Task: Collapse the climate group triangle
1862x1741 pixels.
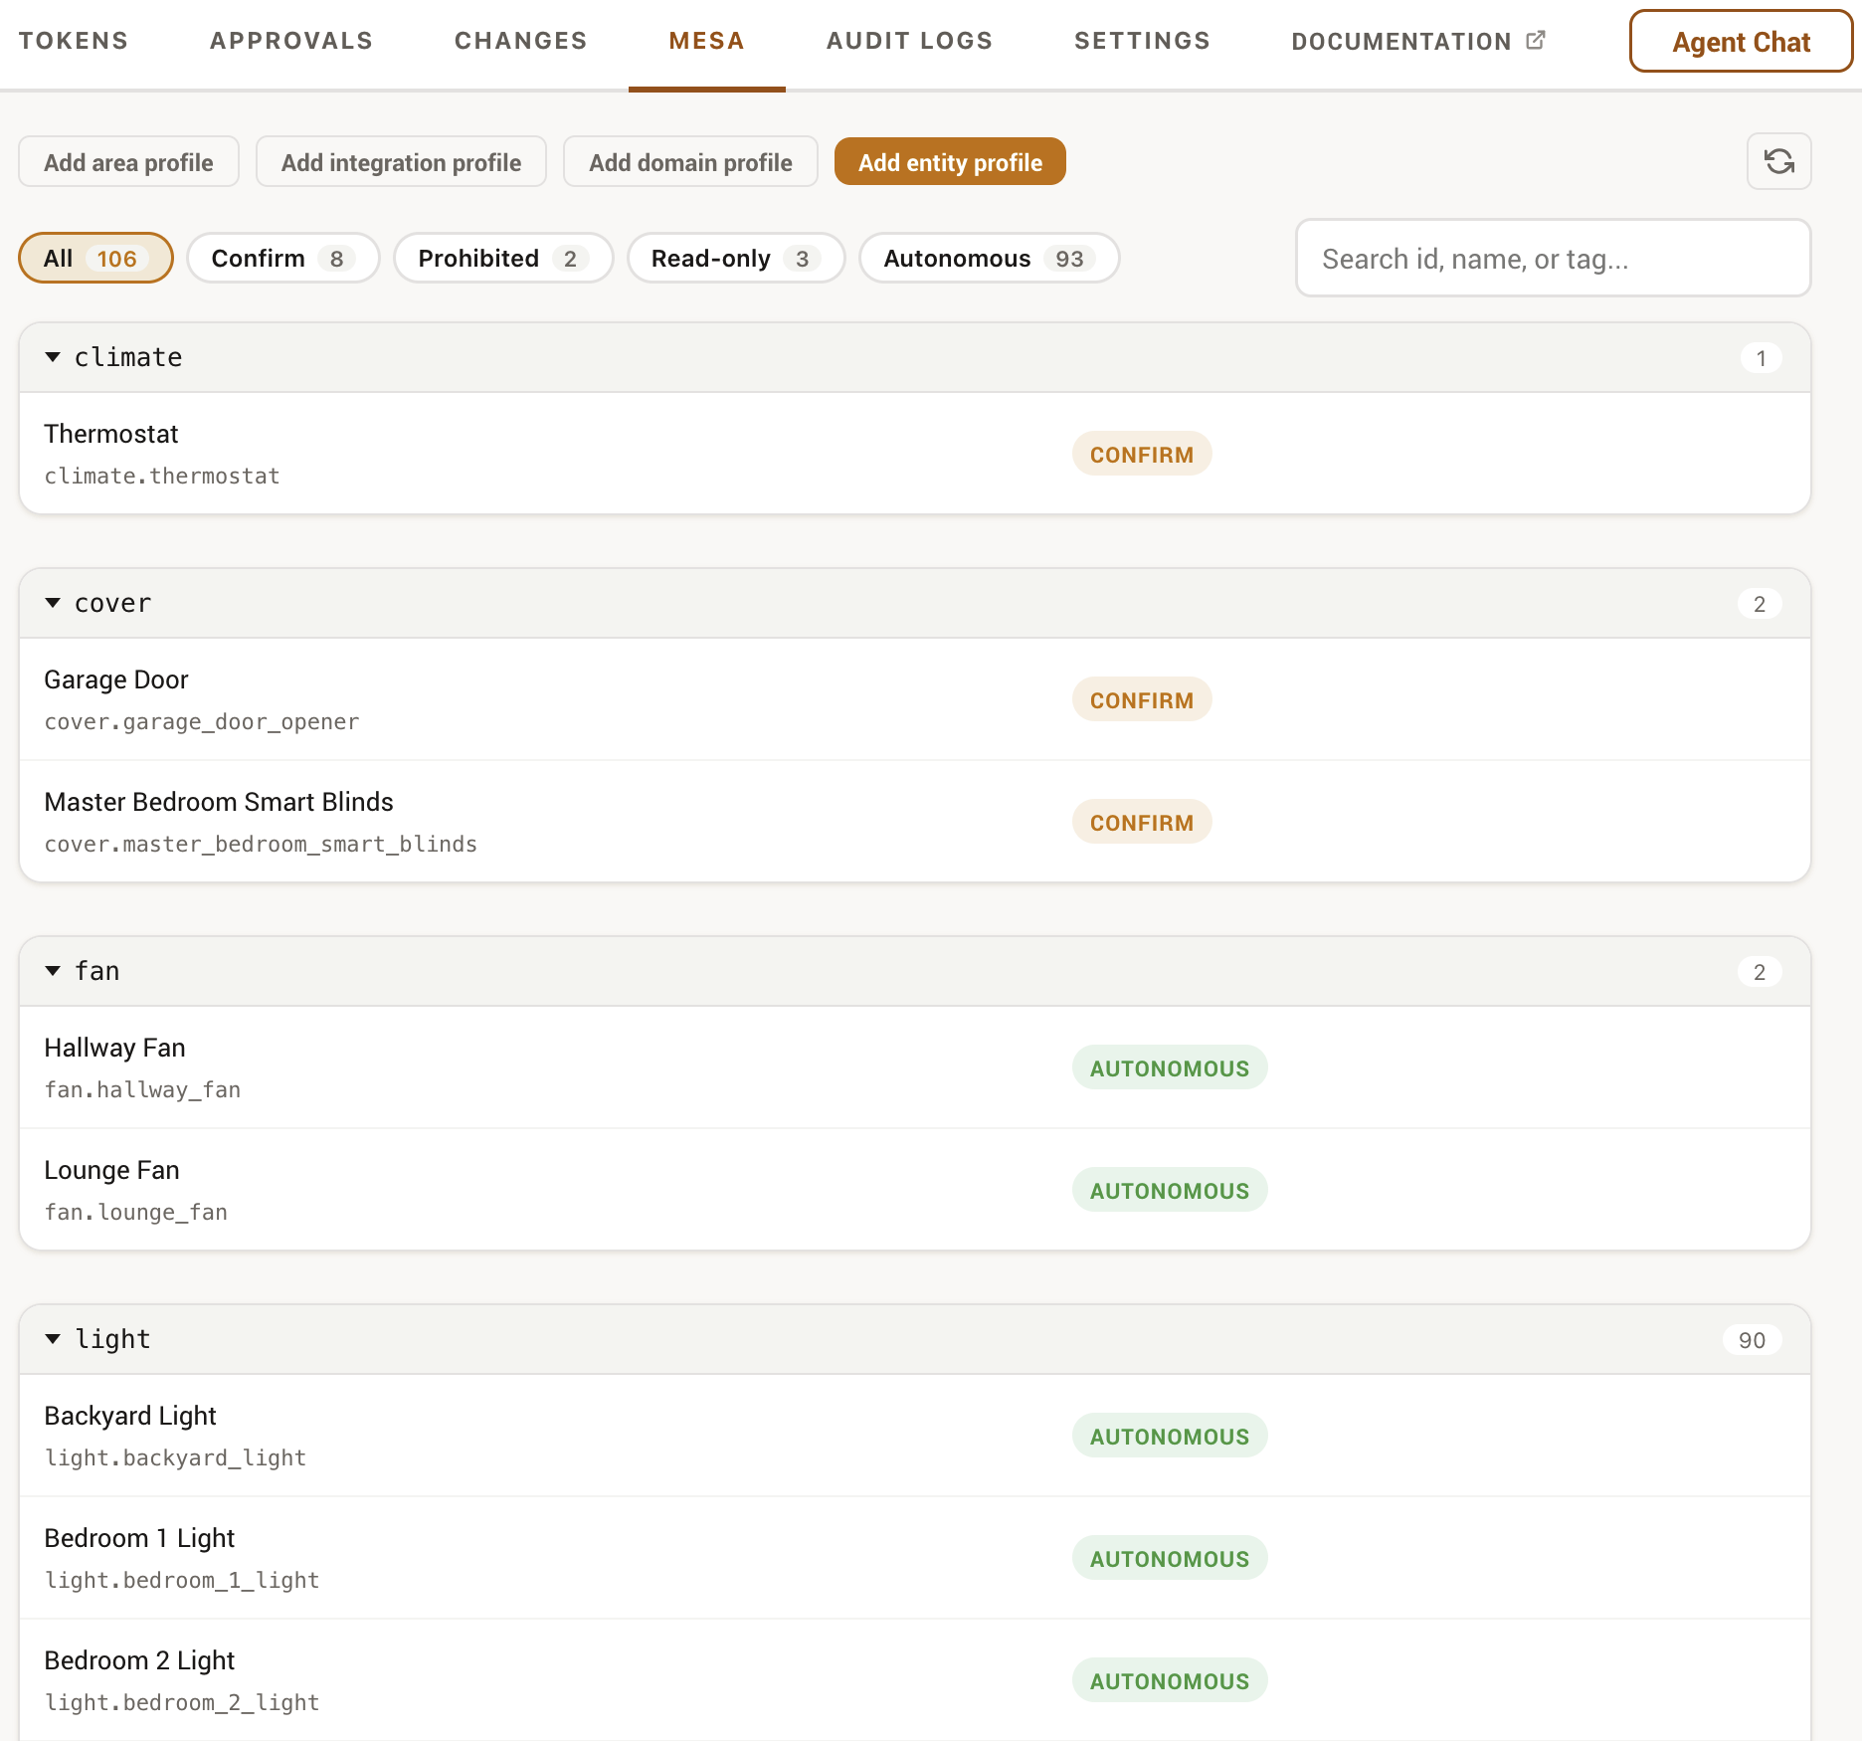Action: [53, 357]
